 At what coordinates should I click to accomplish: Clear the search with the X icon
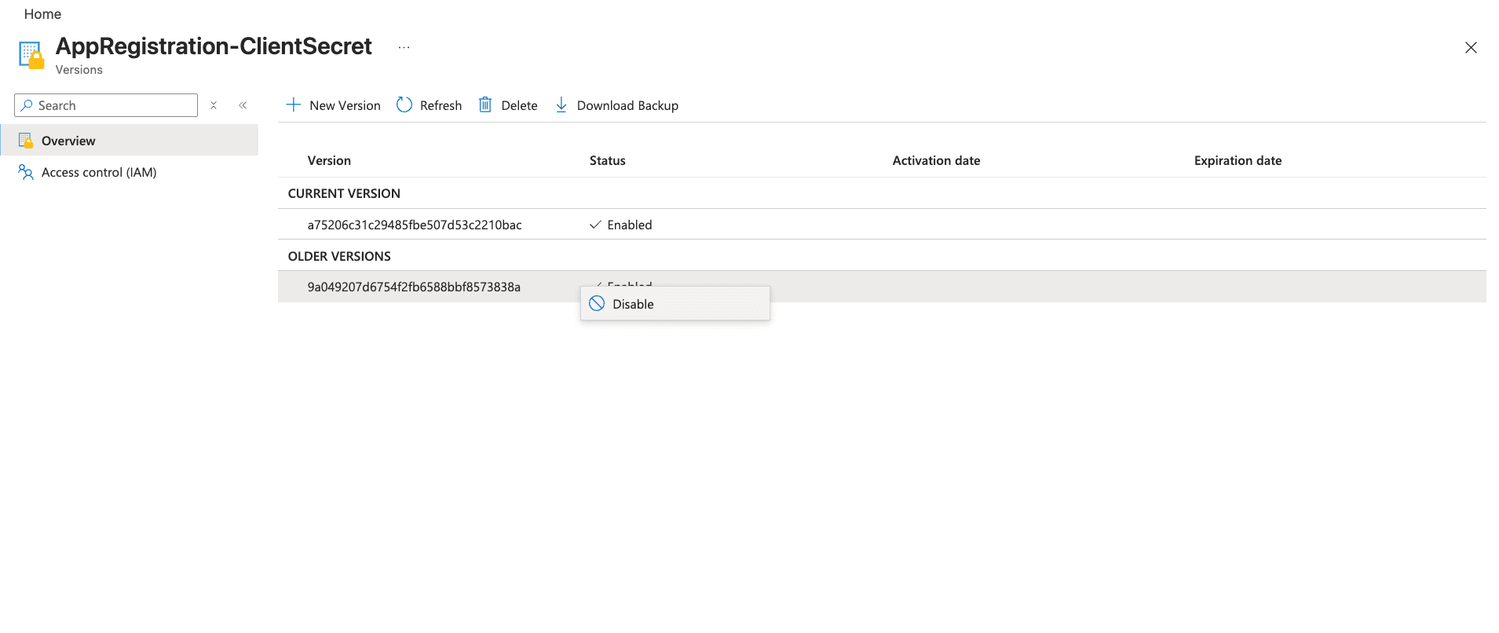pos(214,105)
